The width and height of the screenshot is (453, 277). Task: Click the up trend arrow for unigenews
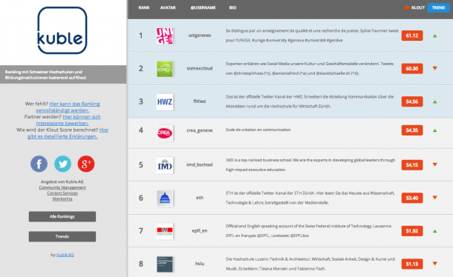(434, 36)
